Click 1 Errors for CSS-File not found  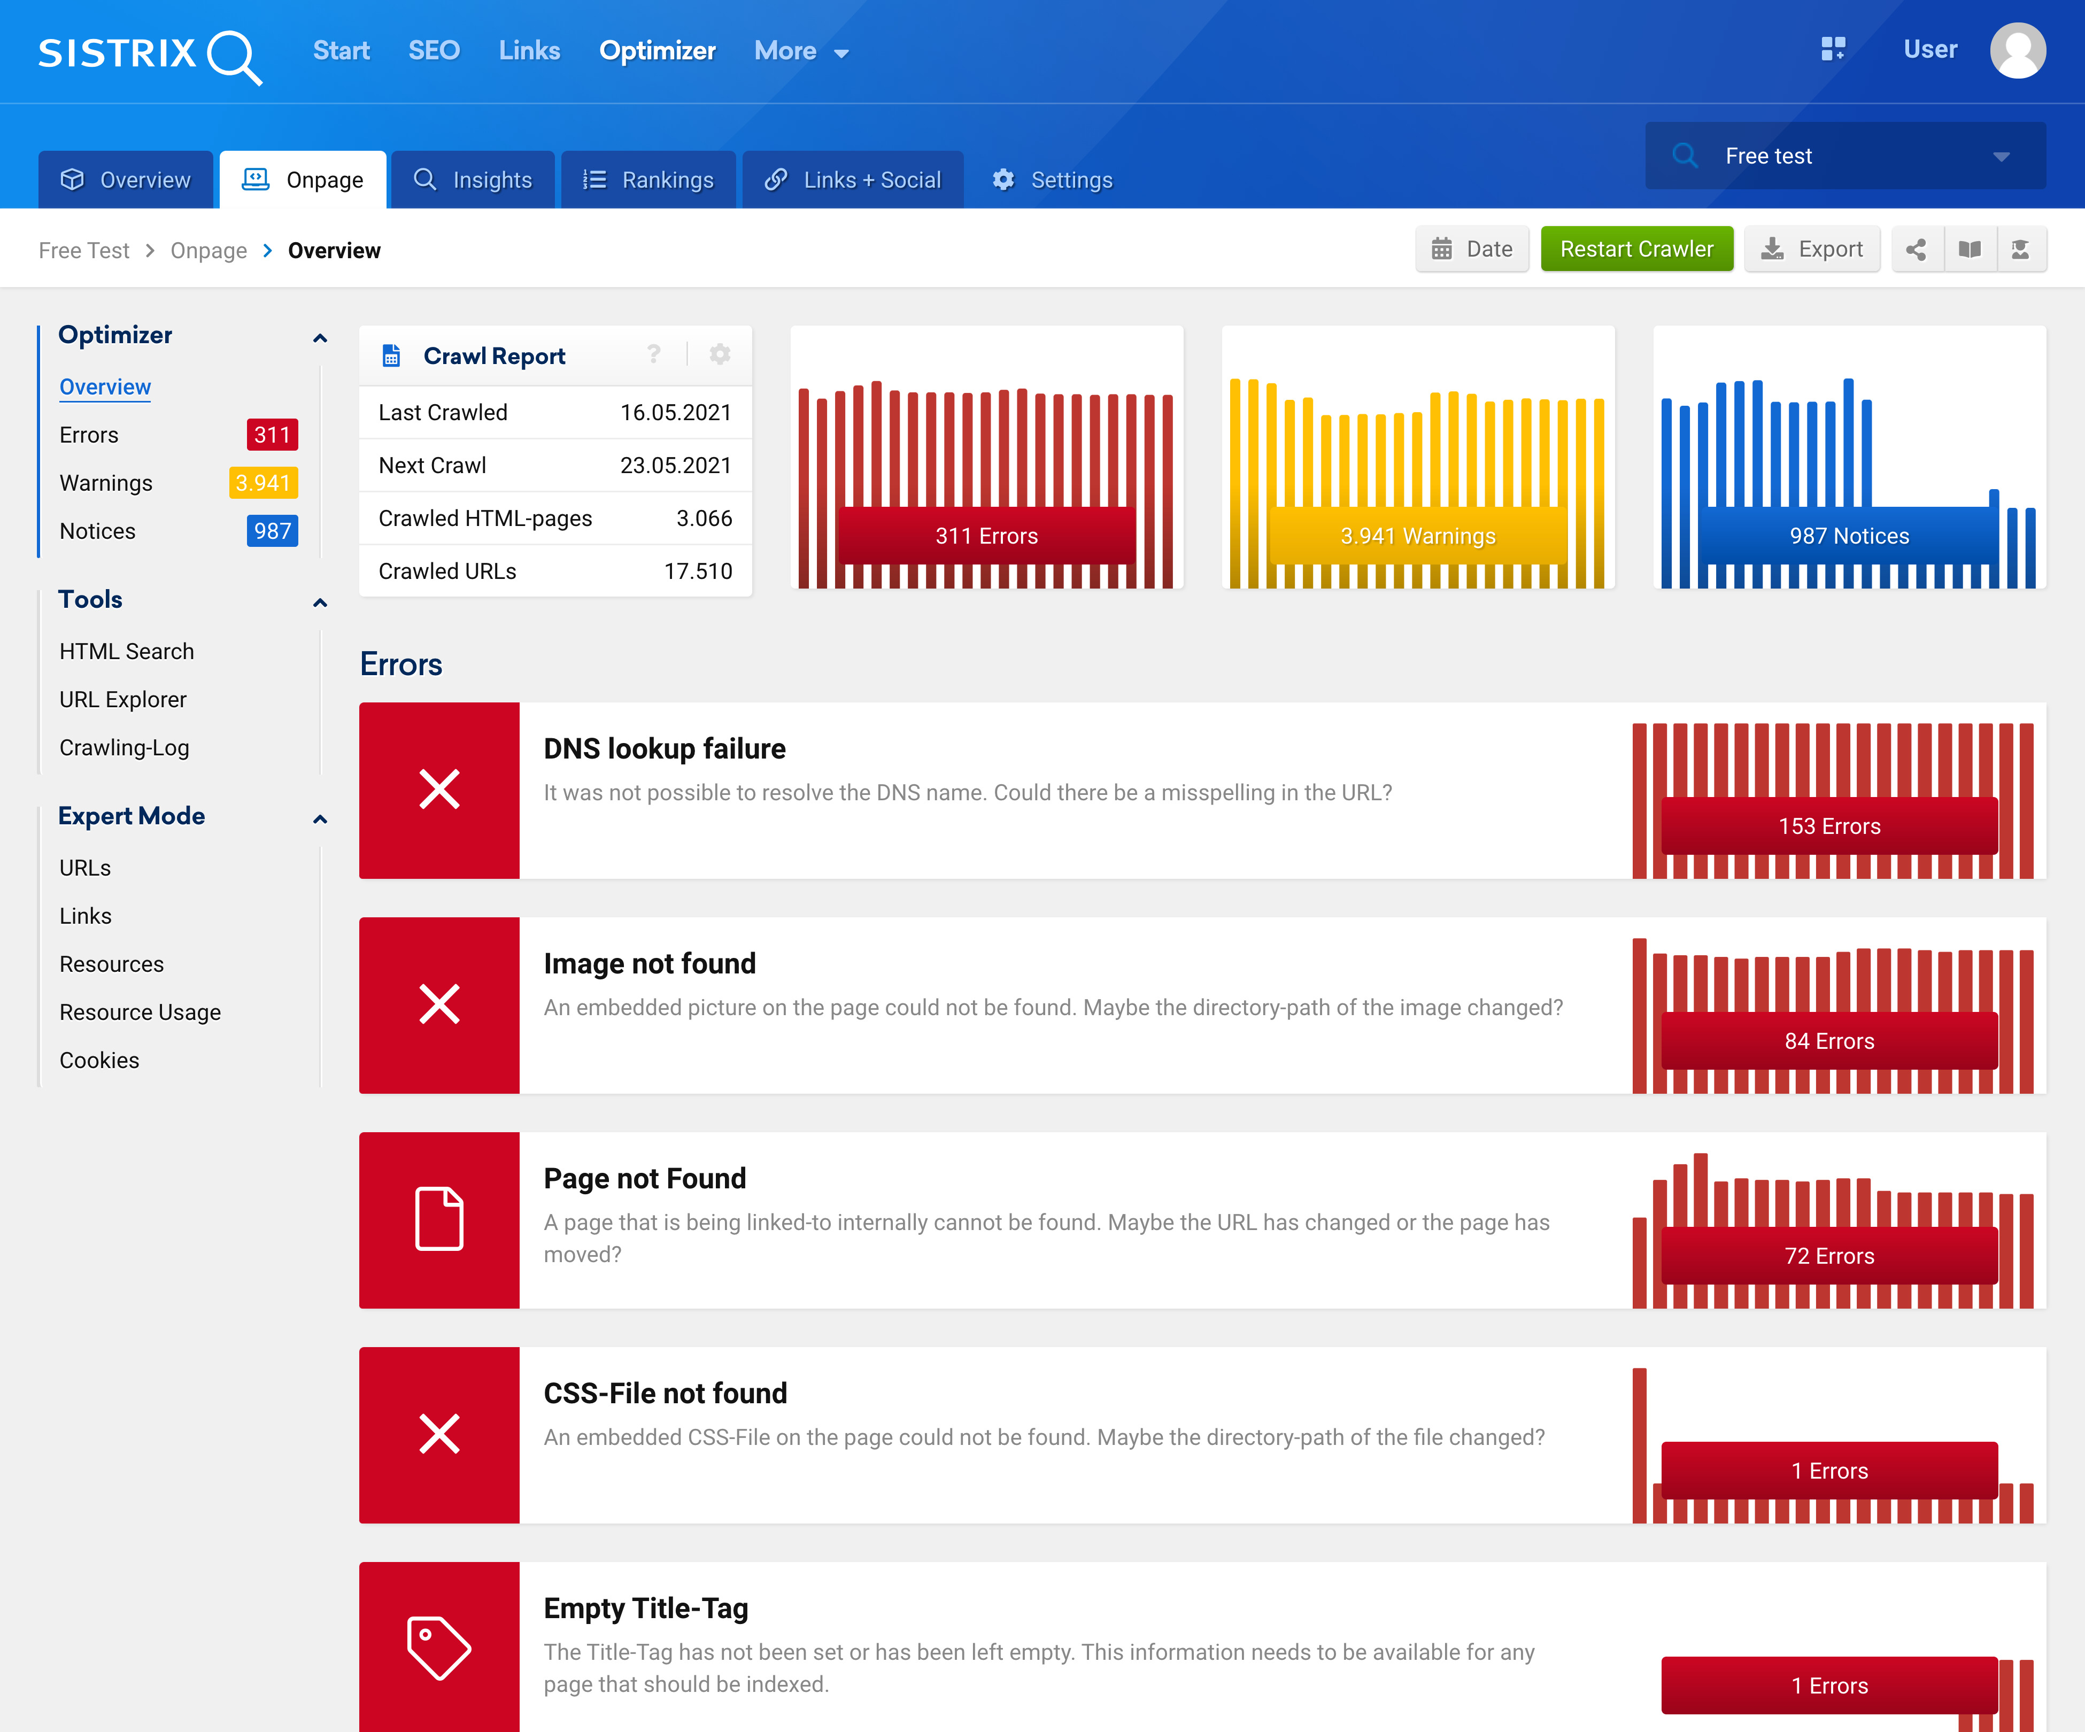point(1829,1471)
